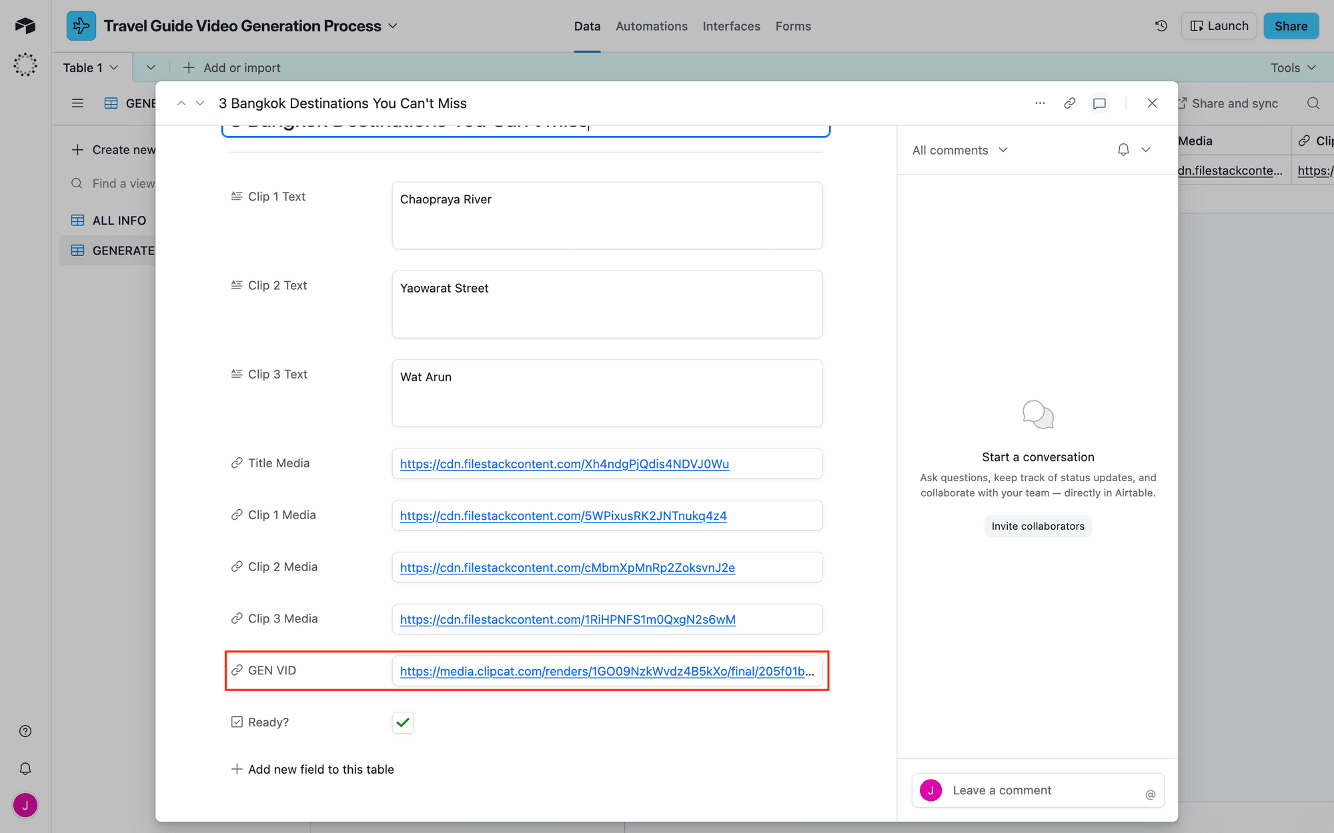Viewport: 1334px width, 833px height.
Task: Uncheck the Ready? checkbox
Action: 402,722
